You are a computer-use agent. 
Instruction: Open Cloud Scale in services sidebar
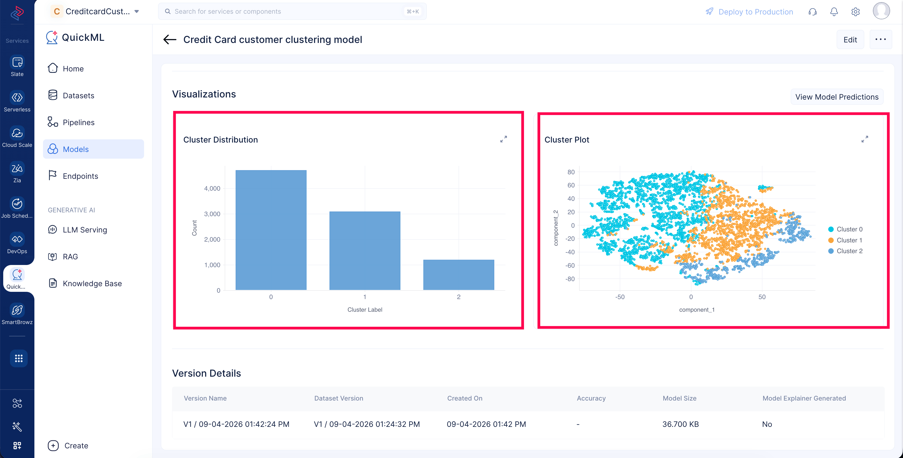pyautogui.click(x=17, y=137)
